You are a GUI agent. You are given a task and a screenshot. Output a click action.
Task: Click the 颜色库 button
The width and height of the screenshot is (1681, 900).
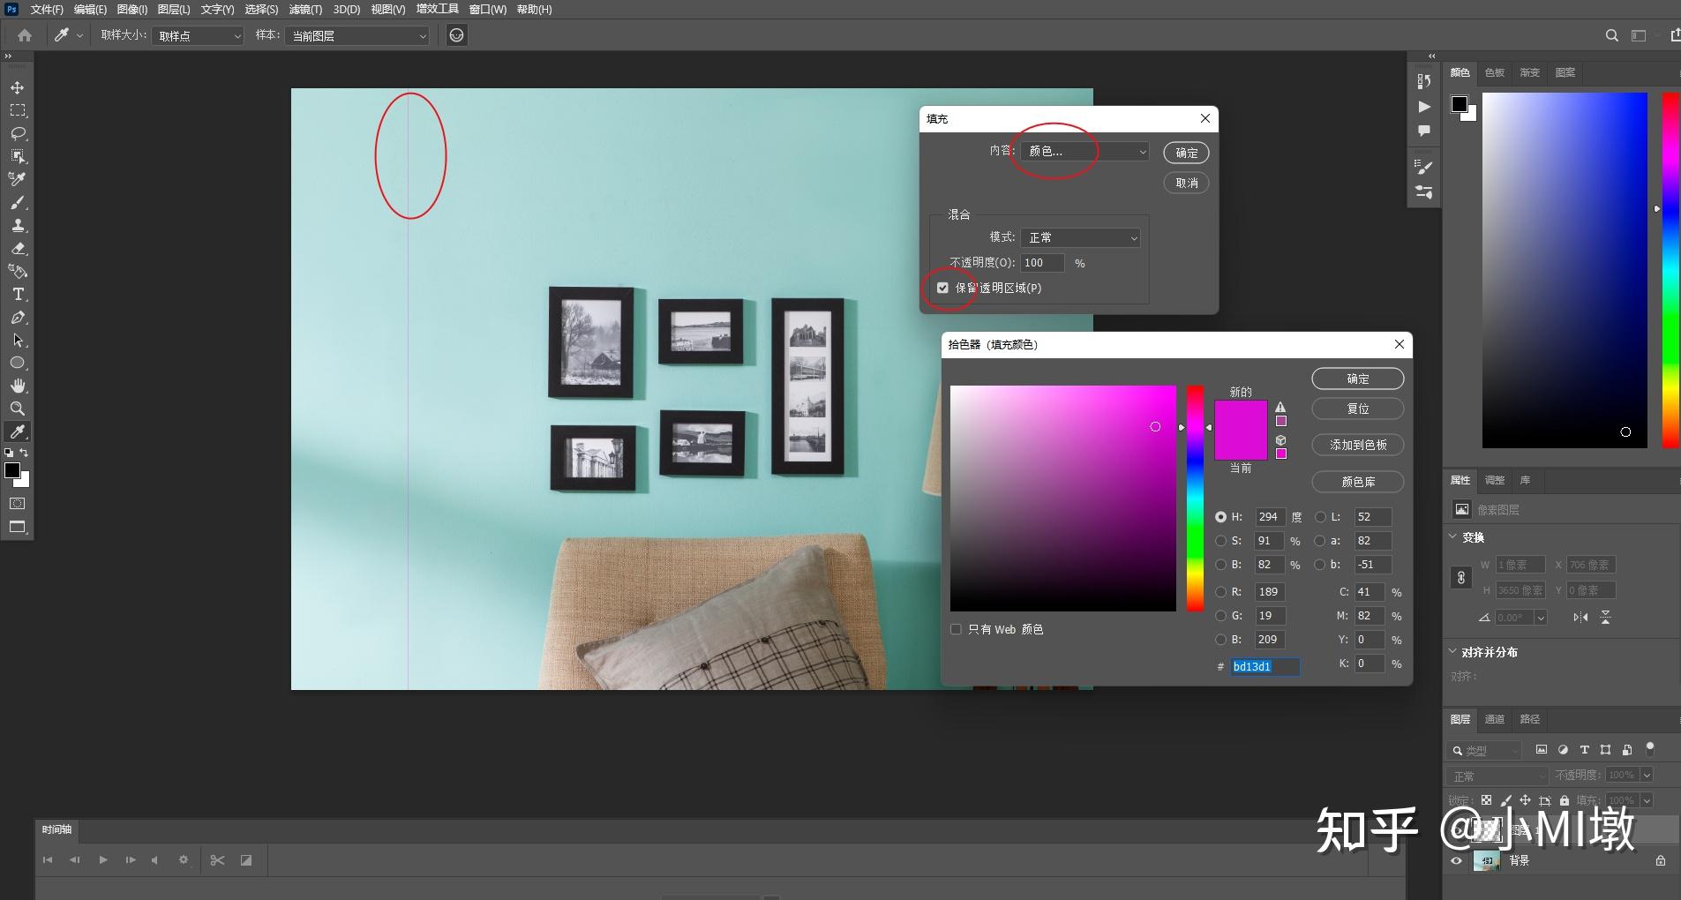tap(1358, 482)
